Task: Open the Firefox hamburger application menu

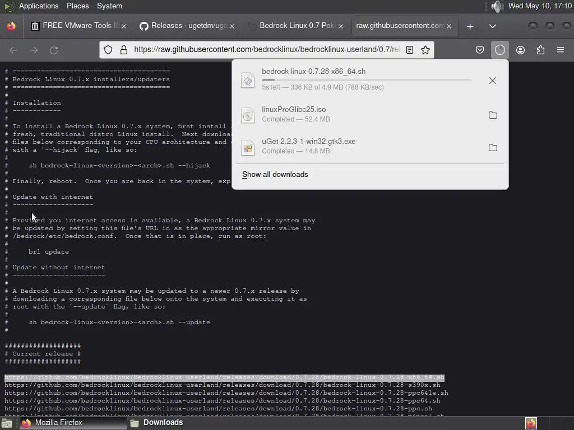Action: 561,50
